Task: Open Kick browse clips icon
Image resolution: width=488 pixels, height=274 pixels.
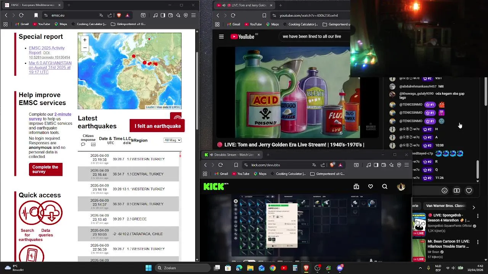Action: [356, 186]
